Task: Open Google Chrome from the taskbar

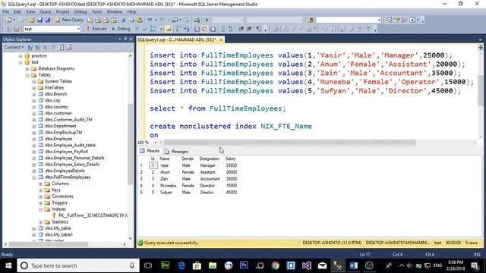Action: pos(275,266)
